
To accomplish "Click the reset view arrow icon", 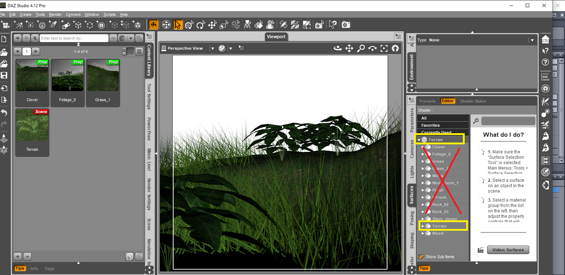I will 395,48.
